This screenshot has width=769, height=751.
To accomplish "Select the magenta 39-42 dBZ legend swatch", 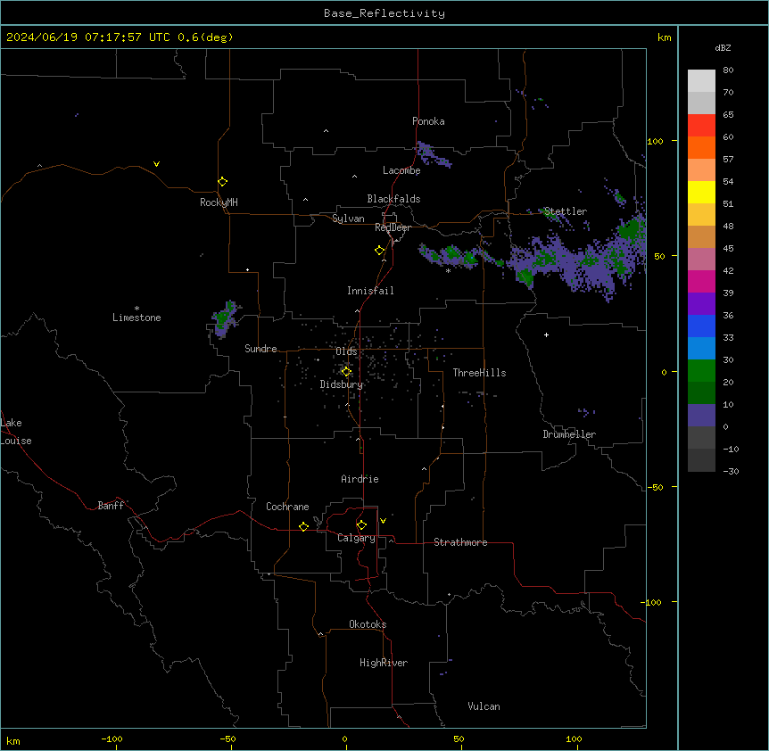I will [701, 281].
